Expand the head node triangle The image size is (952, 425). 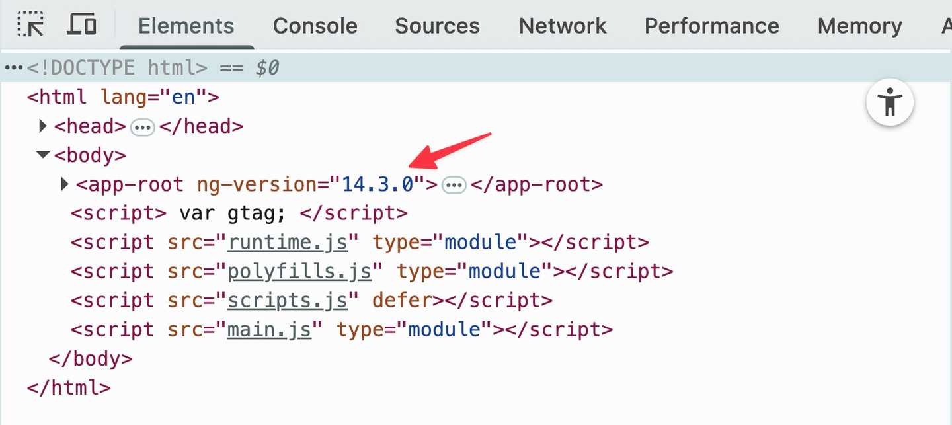43,126
